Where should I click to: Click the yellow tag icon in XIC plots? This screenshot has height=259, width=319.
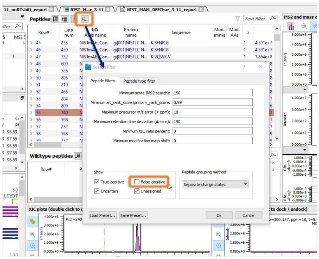coord(32,221)
